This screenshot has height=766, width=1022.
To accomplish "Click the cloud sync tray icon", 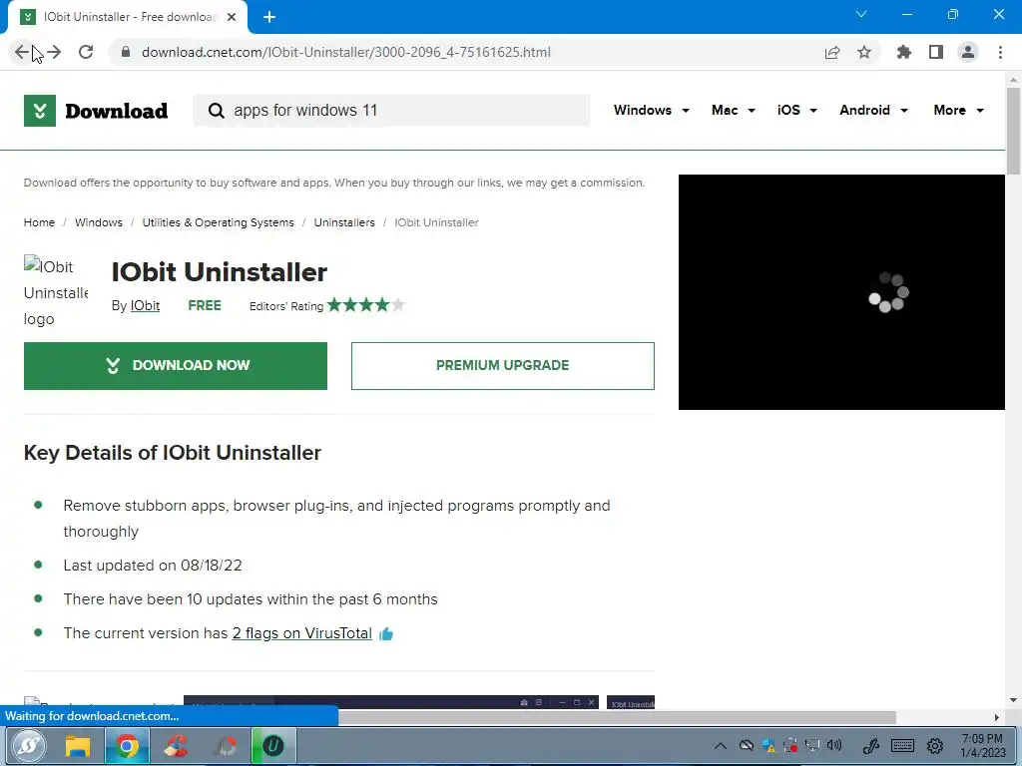I will pos(747,746).
